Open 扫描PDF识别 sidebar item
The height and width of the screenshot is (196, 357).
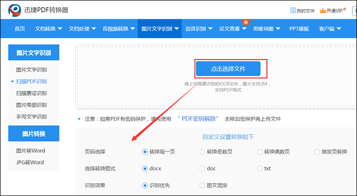pos(32,82)
